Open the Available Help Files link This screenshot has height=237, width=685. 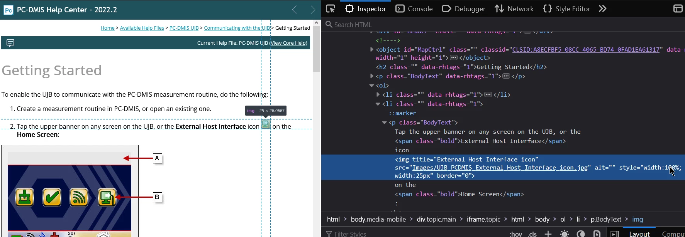pos(142,28)
